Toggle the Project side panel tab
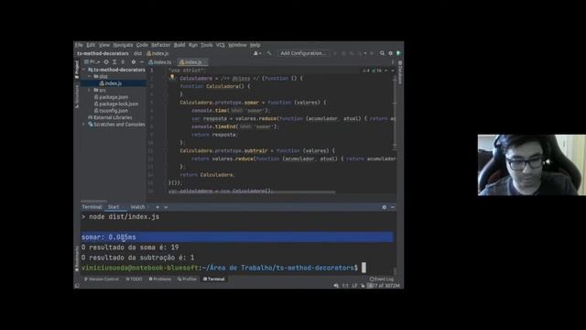This screenshot has width=586, height=330. point(77,70)
